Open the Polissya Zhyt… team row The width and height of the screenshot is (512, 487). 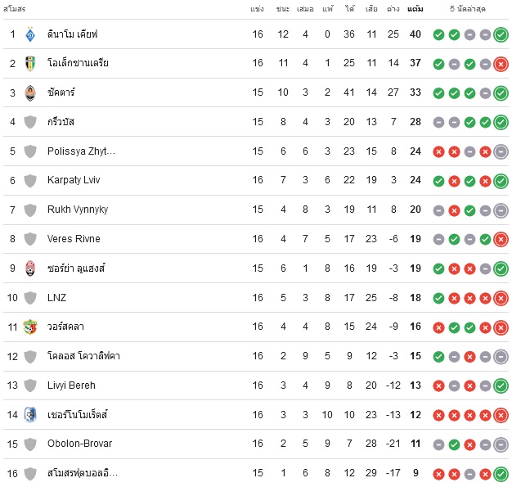256,151
